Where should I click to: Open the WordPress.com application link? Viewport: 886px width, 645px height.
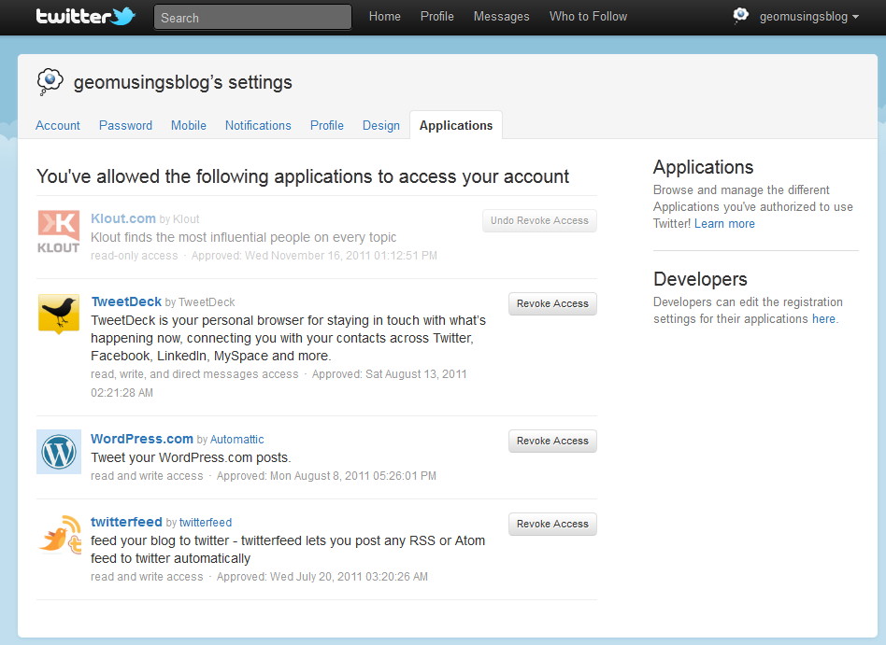pyautogui.click(x=142, y=439)
